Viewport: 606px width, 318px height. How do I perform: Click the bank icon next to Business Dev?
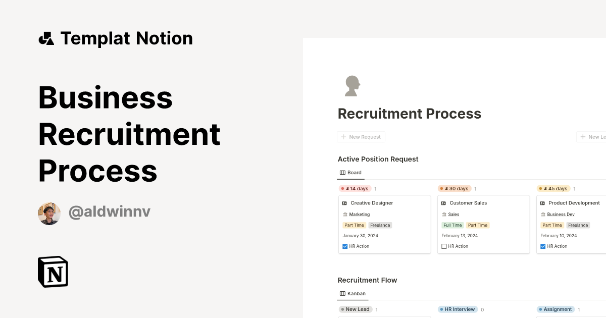click(x=542, y=214)
